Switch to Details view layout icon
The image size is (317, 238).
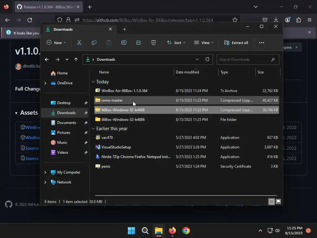coord(272,201)
